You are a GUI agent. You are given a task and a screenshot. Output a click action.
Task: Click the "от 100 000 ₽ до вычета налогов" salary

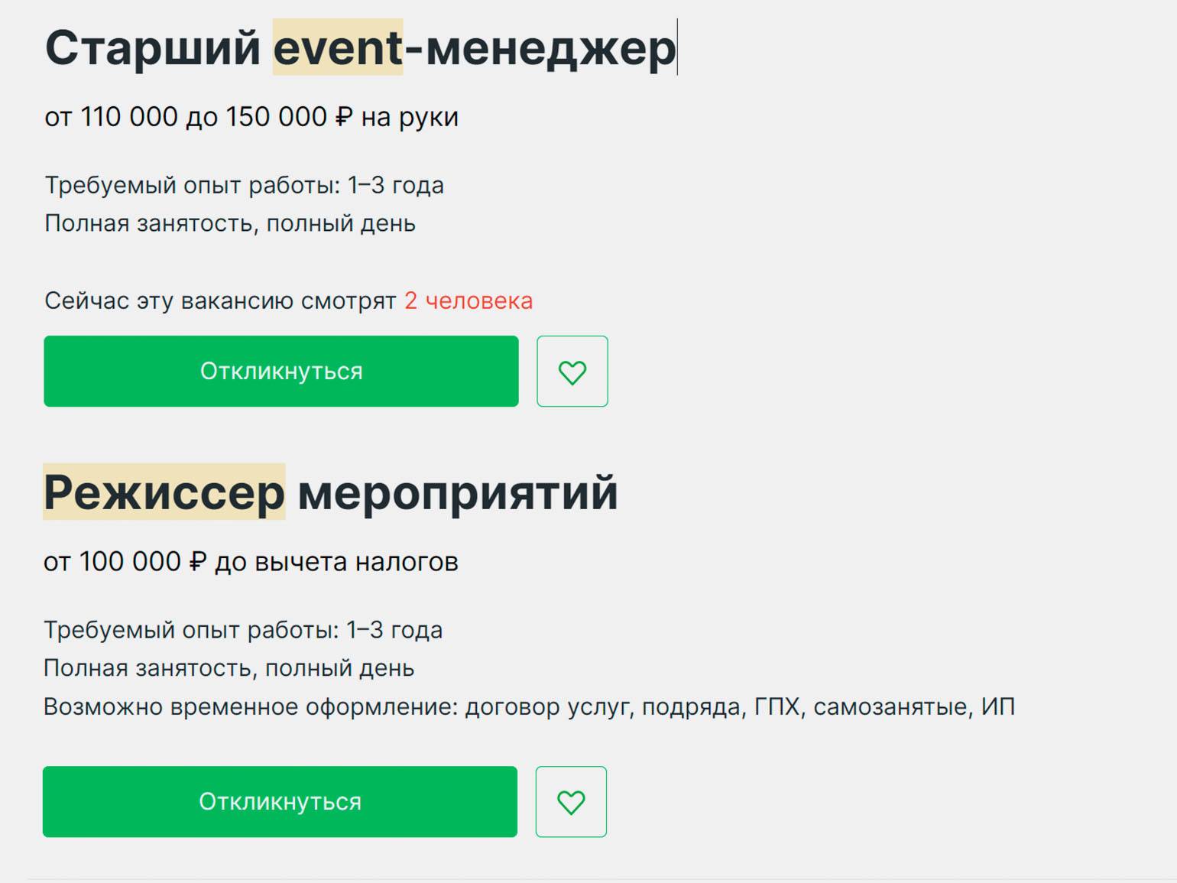coord(251,562)
